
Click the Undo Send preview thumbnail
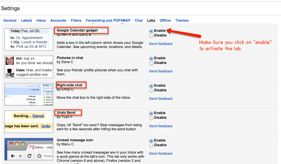(29, 122)
